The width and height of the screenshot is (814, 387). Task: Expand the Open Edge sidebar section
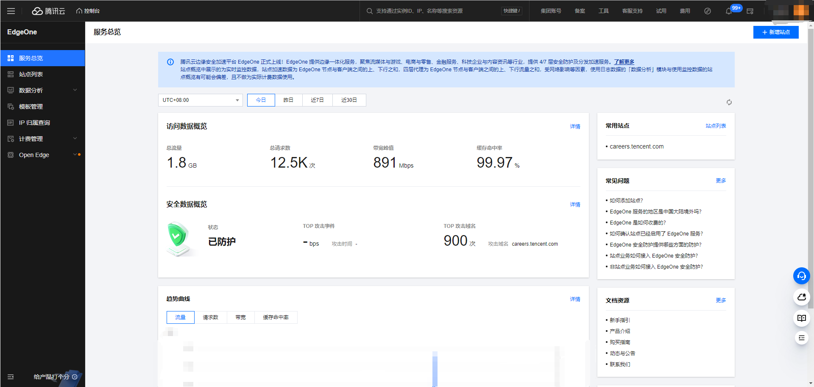(42, 155)
